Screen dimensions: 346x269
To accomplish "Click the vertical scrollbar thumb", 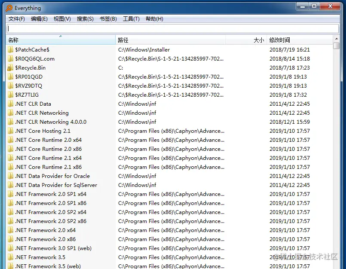I will click(336, 46).
